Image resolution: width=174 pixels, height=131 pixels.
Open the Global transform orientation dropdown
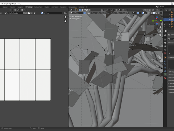[x=105, y=10]
